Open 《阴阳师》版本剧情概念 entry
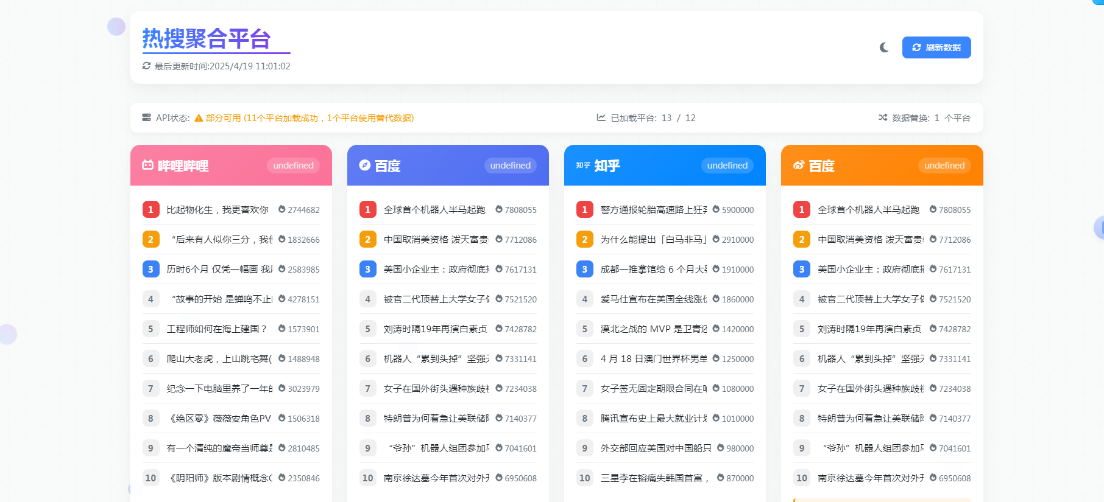The image size is (1104, 502). click(219, 478)
